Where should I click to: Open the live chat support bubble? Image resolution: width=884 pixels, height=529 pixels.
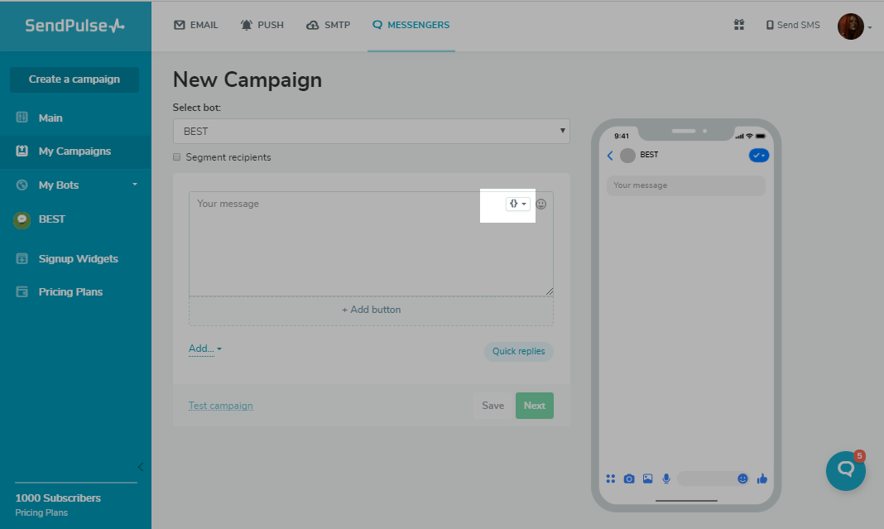(845, 470)
